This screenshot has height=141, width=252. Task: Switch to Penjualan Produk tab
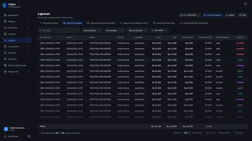click(x=49, y=23)
